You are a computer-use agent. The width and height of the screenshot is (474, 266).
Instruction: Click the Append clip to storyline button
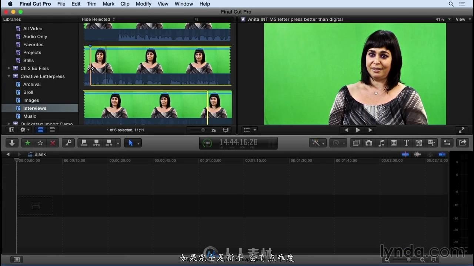(x=109, y=143)
